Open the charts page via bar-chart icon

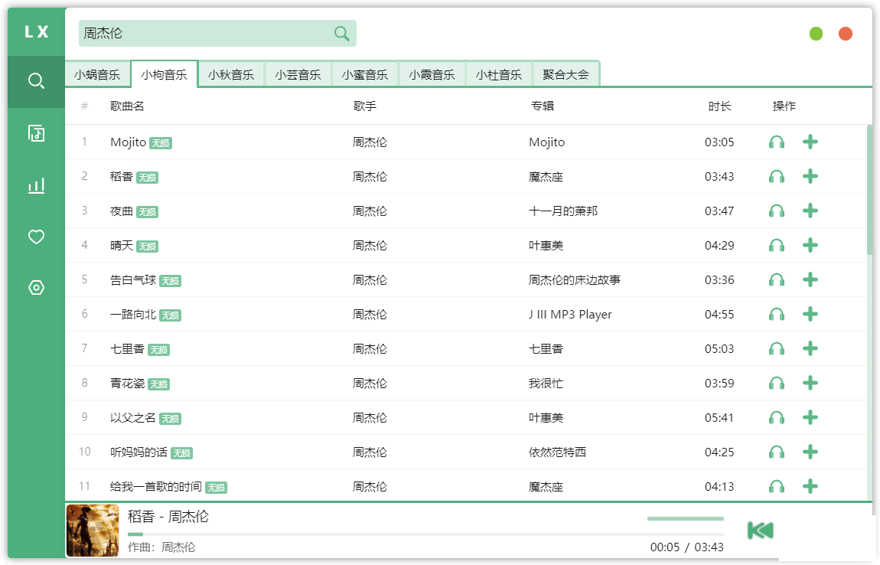pyautogui.click(x=36, y=185)
